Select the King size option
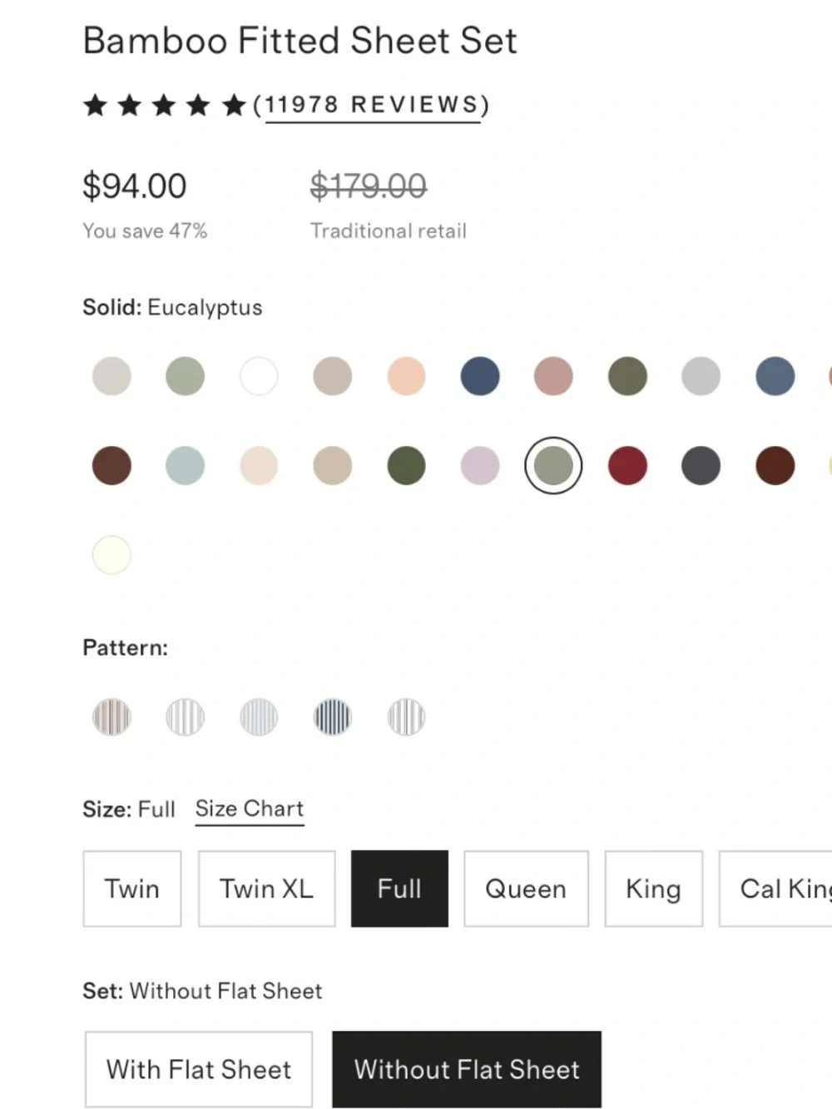Viewport: 832px width, 1109px height. click(654, 889)
